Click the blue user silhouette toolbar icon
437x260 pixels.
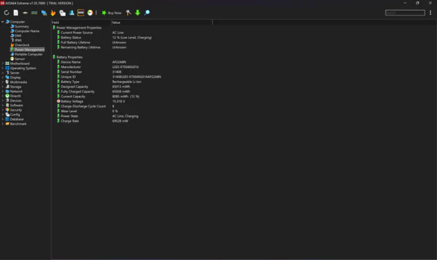click(72, 13)
